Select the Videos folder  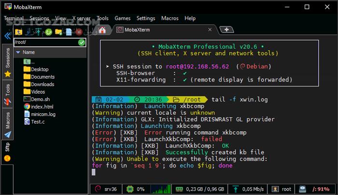point(34,92)
